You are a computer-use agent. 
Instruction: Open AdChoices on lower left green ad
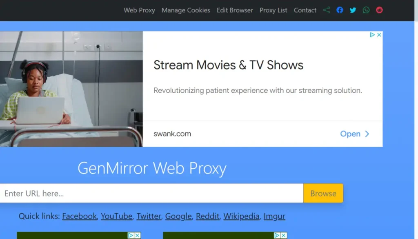pyautogui.click(x=131, y=235)
